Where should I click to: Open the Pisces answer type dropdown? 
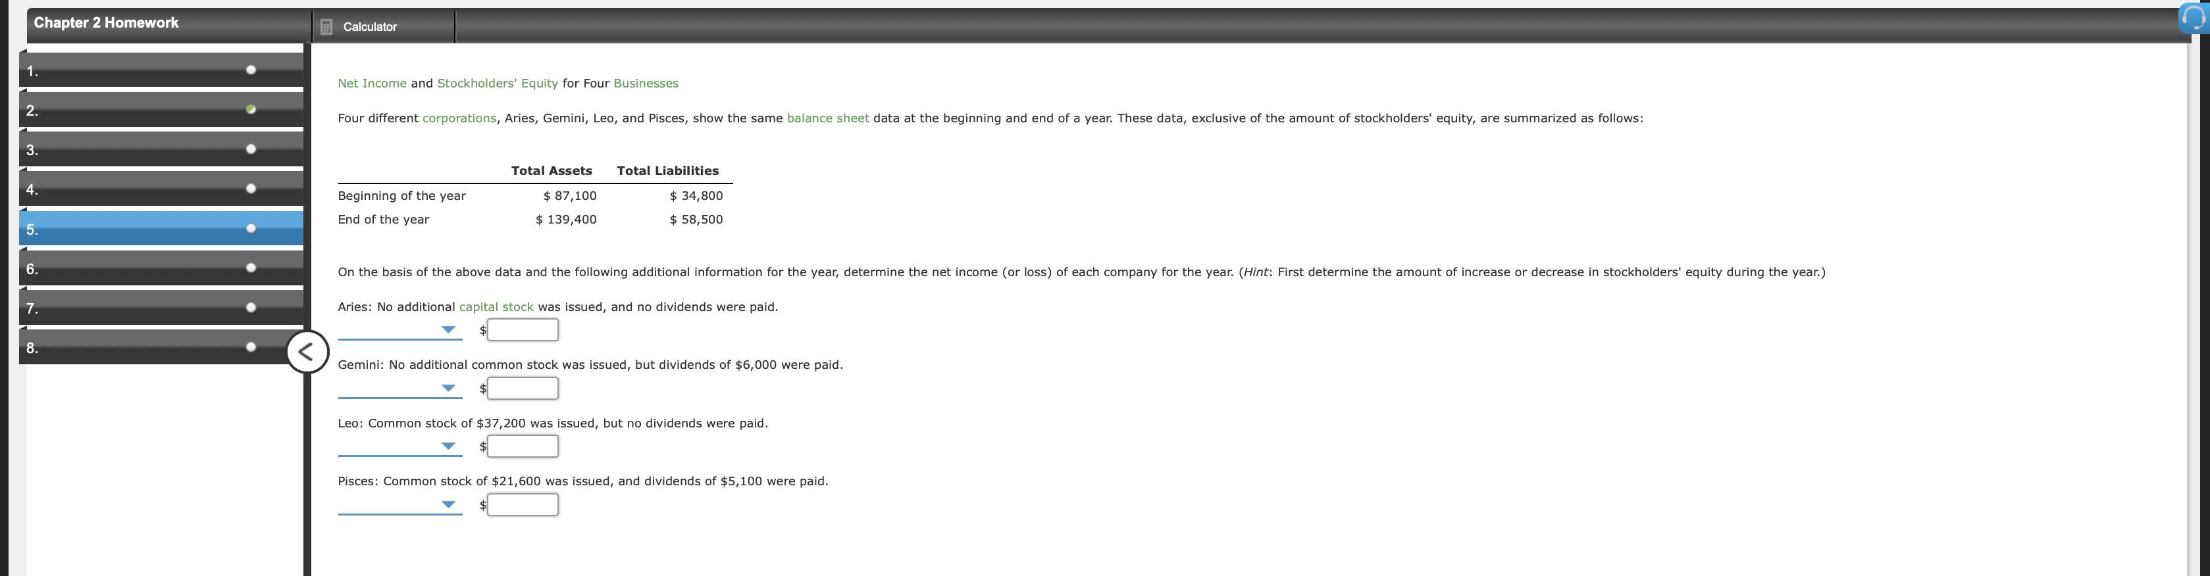pyautogui.click(x=448, y=504)
